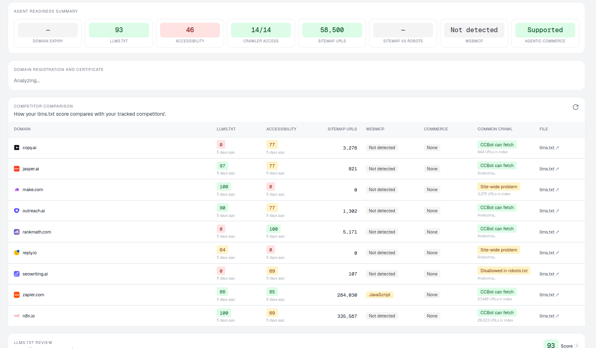
Task: Click the accessibility score '100' for rankmath.com
Action: [274, 229]
